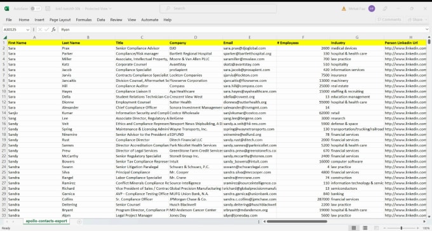
Task: Select column F header
Action: (x=303, y=37)
